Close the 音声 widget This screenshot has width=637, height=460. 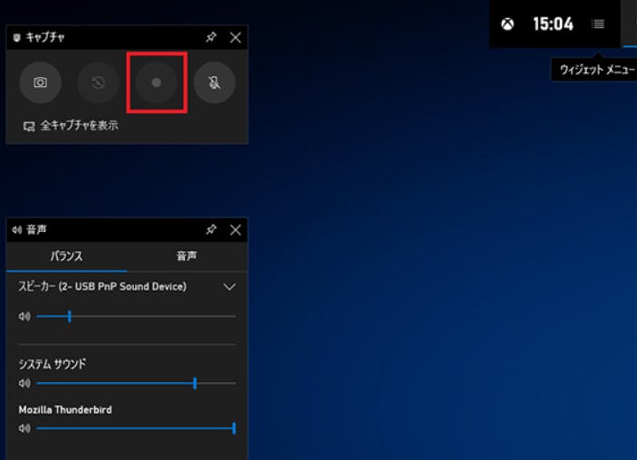[236, 230]
